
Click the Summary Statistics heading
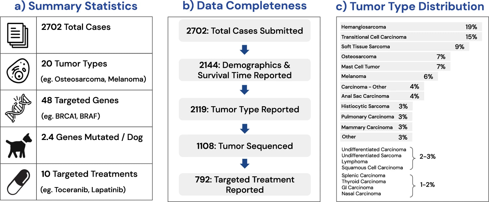click(76, 6)
